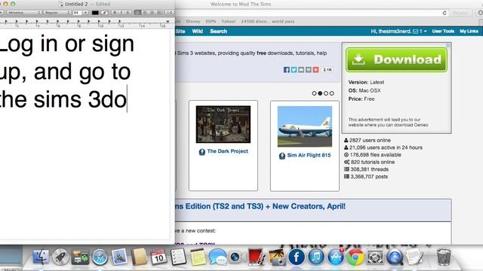Click the red plus share icon

point(315,70)
